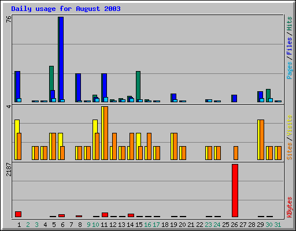Click the yellow Sites bar for day 19

(x=172, y=146)
